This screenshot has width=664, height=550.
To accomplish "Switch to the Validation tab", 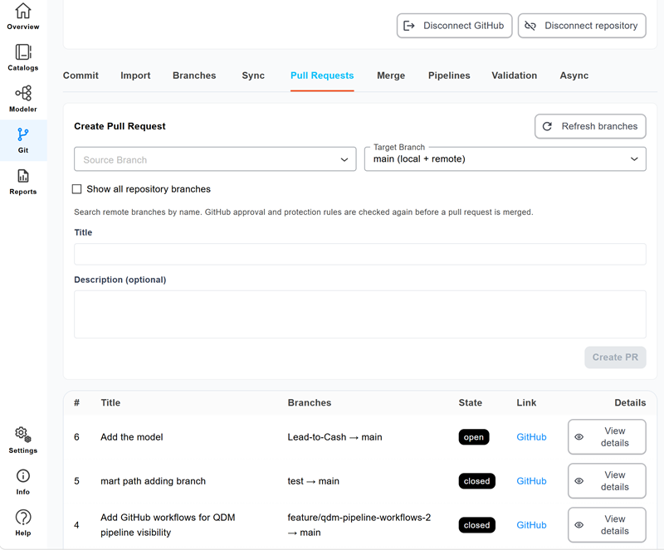I will (x=514, y=75).
